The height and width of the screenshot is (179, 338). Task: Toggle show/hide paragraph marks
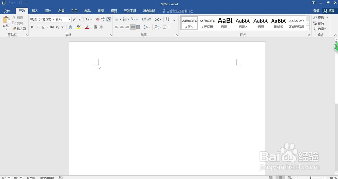coord(175,19)
